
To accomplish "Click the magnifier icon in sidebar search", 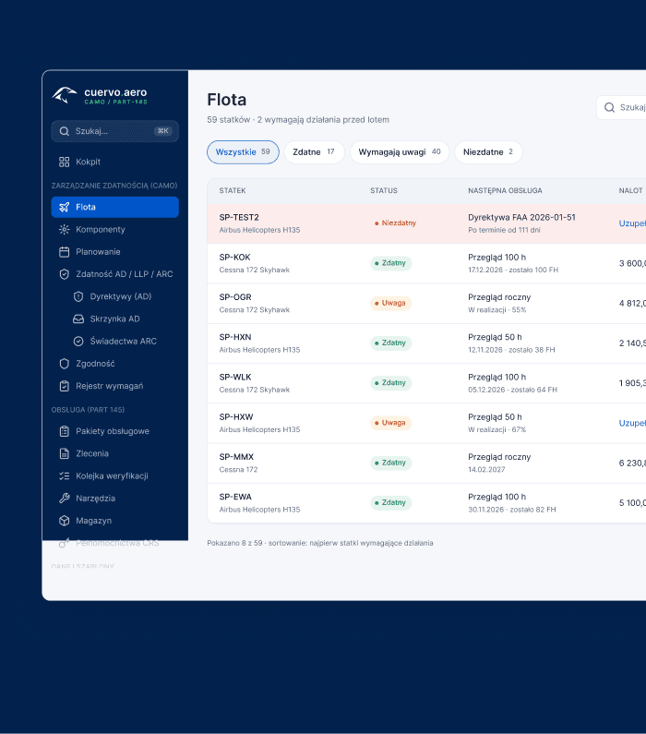I will [64, 131].
